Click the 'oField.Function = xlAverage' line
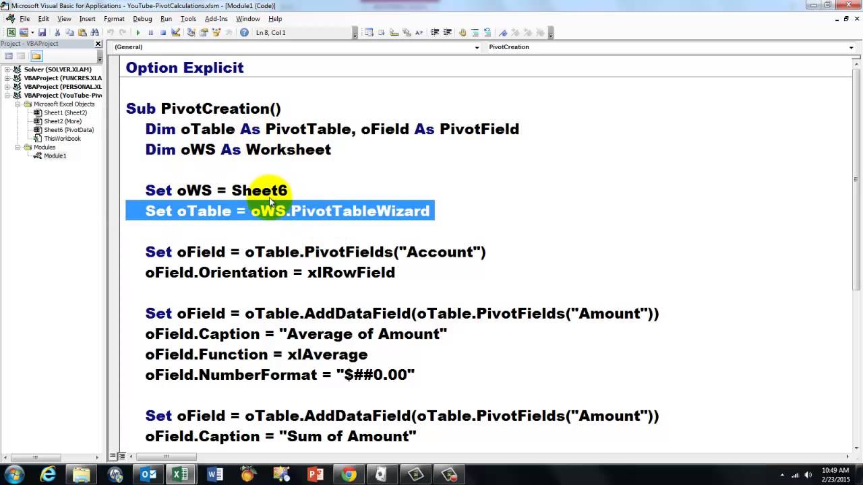The height and width of the screenshot is (485, 863). (x=256, y=354)
